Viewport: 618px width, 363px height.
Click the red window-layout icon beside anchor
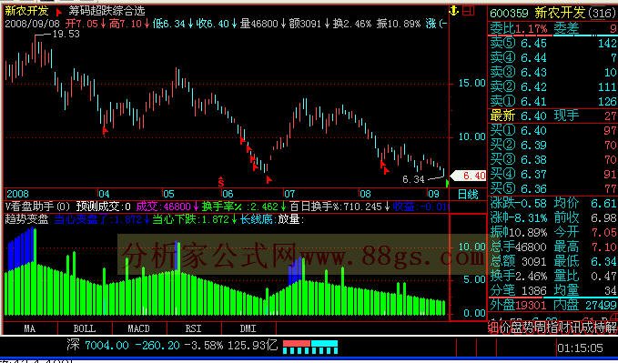point(469,11)
